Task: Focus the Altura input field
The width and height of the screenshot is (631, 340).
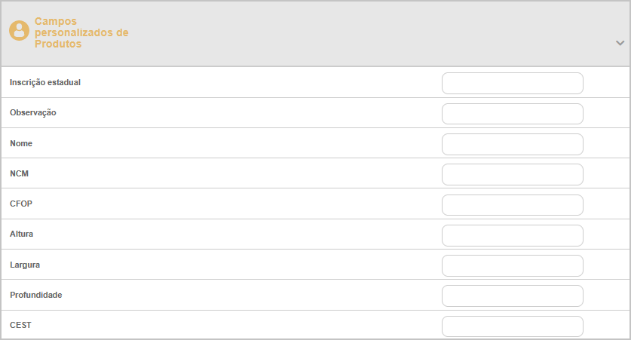Action: tap(513, 235)
